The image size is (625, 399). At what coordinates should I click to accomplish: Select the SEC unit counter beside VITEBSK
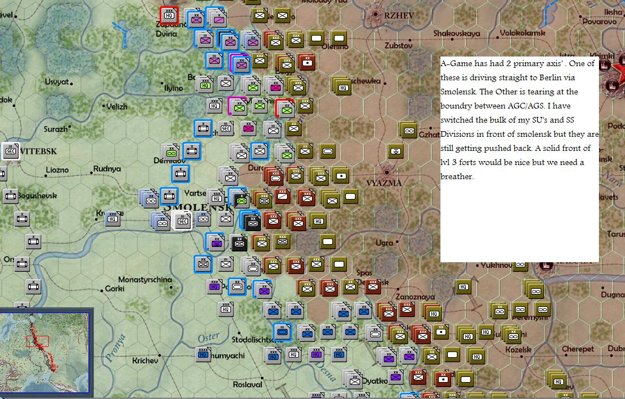(x=10, y=151)
